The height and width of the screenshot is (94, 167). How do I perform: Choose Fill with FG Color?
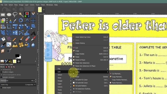91,80
